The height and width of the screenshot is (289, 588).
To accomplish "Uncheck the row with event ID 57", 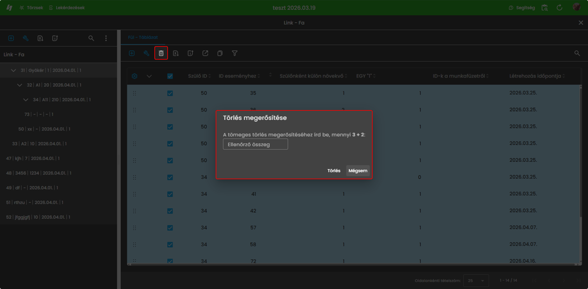I will pyautogui.click(x=170, y=227).
